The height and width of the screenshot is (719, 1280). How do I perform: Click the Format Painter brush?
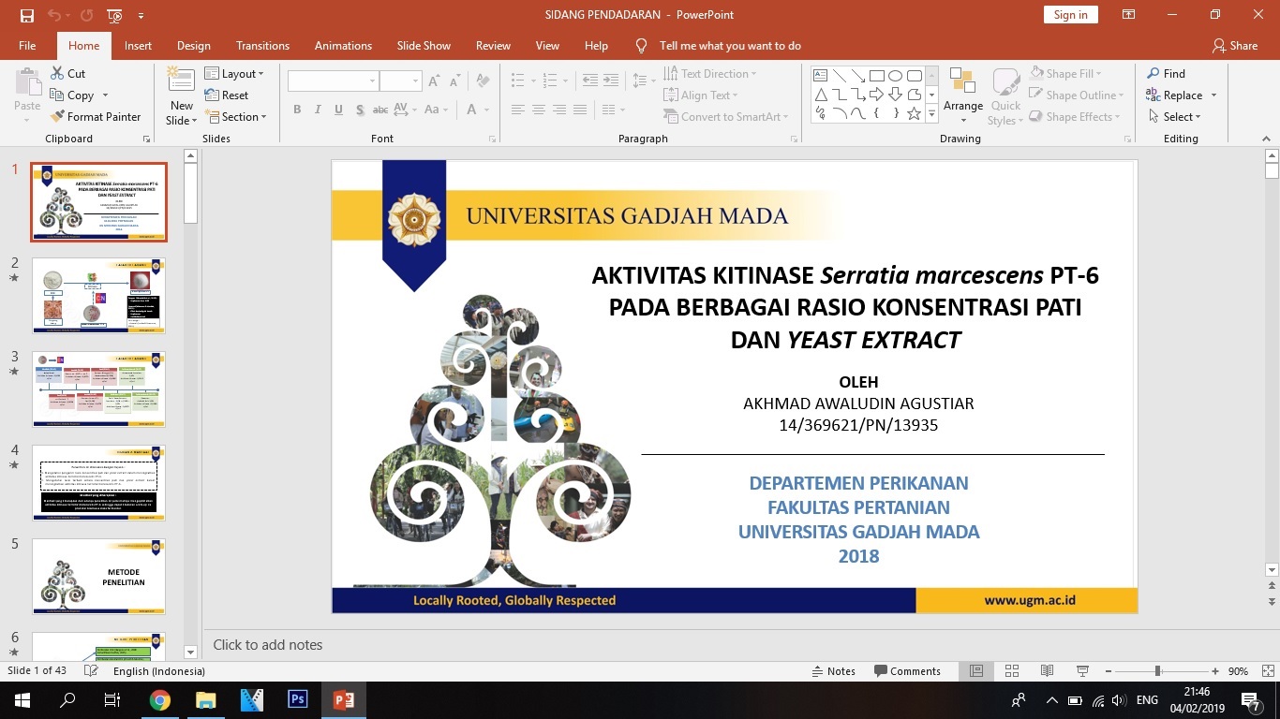(x=95, y=117)
